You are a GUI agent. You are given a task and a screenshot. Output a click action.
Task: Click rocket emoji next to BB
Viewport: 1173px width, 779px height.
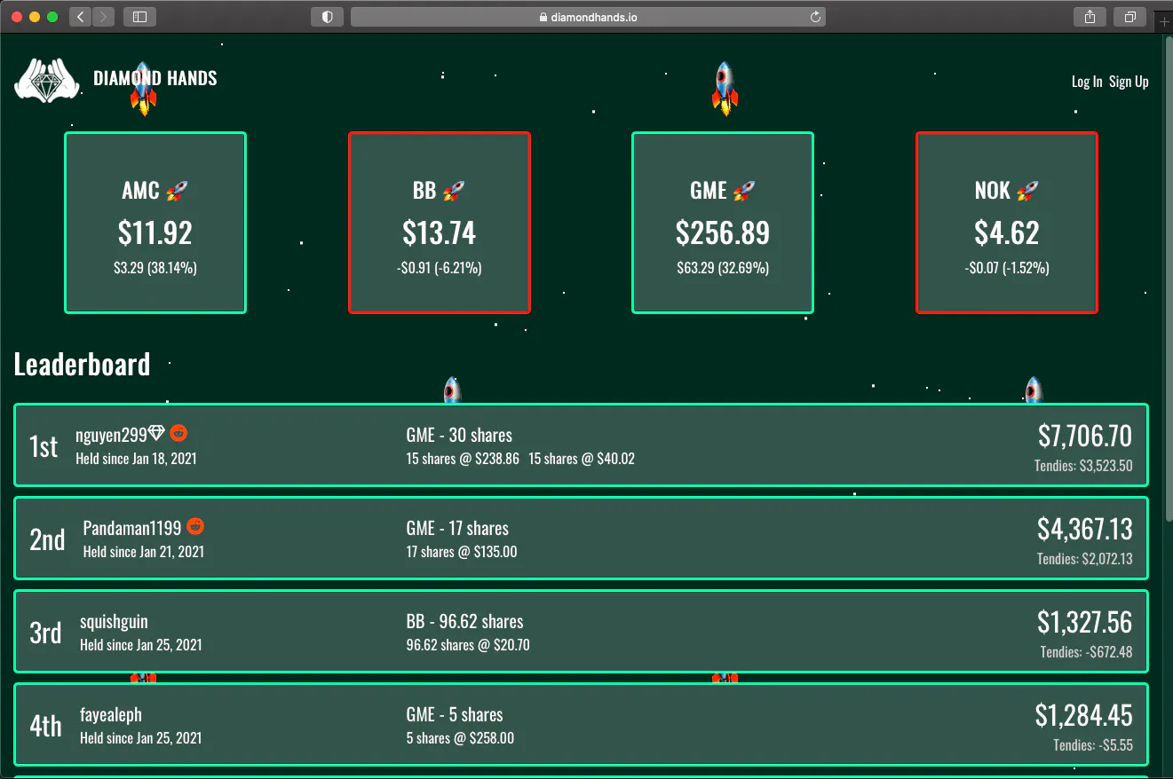[454, 191]
